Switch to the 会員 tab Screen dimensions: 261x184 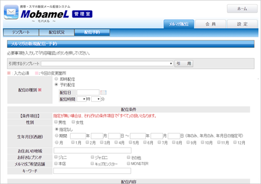point(210,24)
